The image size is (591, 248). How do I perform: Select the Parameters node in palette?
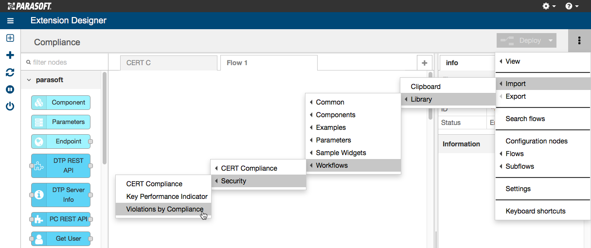click(61, 122)
